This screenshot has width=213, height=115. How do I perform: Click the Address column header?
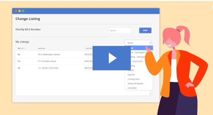42,48
